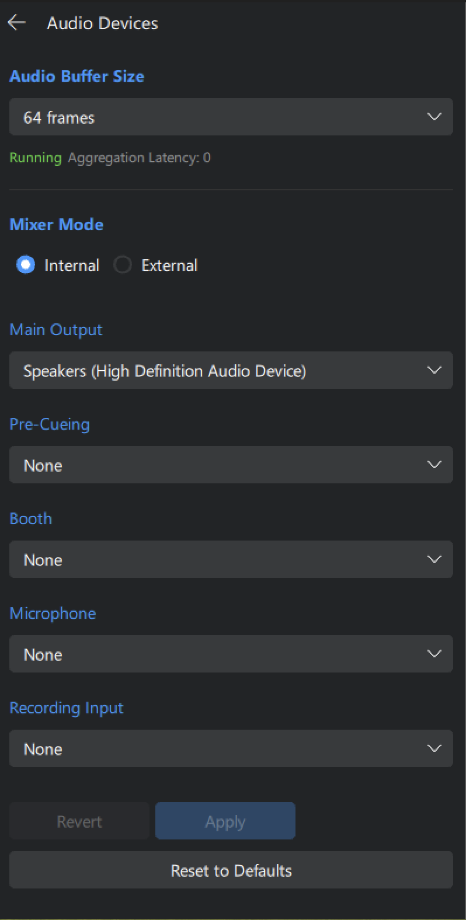
Task: Click the Audio Devices header title
Action: tap(102, 23)
